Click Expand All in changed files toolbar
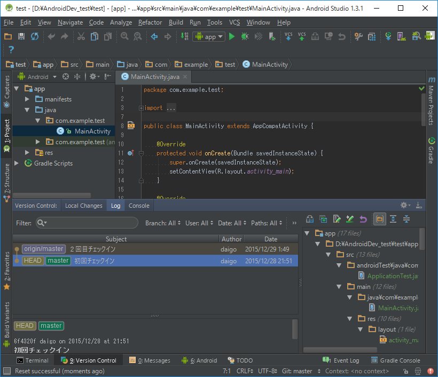Screen dimensions: 438x377 click(x=393, y=219)
